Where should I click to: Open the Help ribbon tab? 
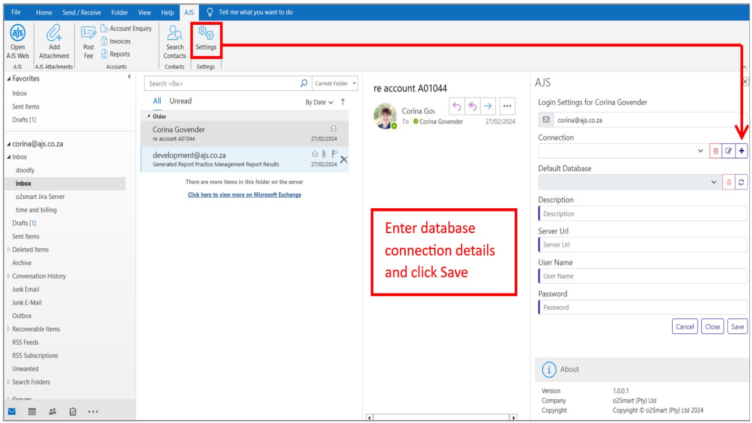coord(167,12)
